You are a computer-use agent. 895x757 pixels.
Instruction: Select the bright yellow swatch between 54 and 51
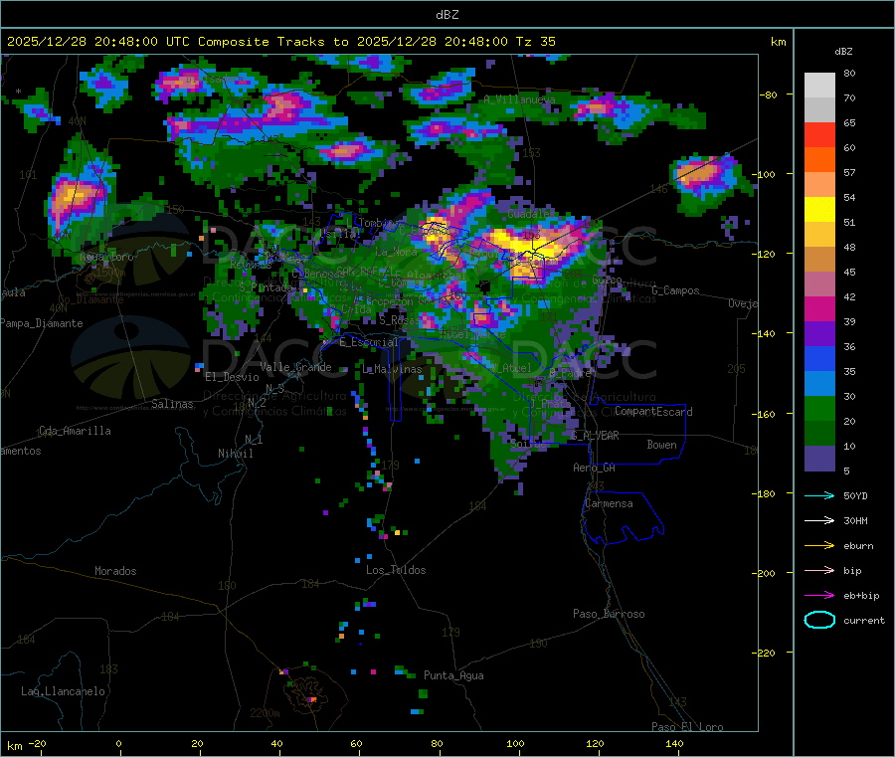click(819, 210)
